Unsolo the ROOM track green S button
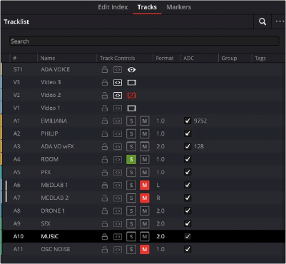This screenshot has height=264, width=286. (131, 160)
